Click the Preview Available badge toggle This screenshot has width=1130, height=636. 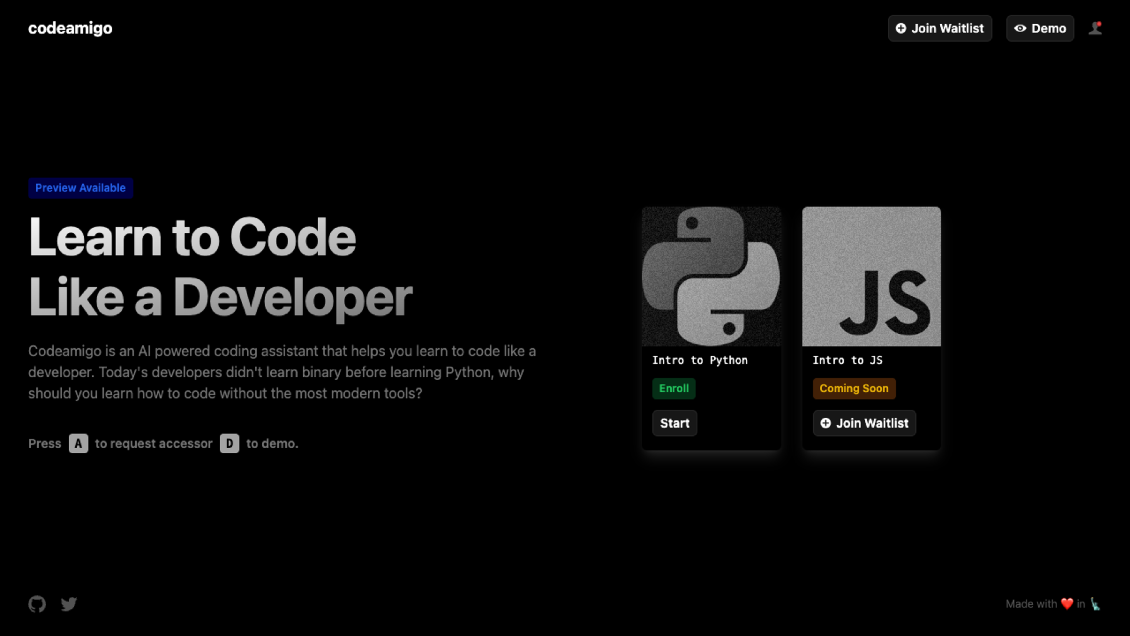pos(80,188)
